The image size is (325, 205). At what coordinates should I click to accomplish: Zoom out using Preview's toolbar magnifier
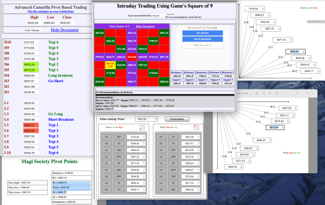(264, 94)
